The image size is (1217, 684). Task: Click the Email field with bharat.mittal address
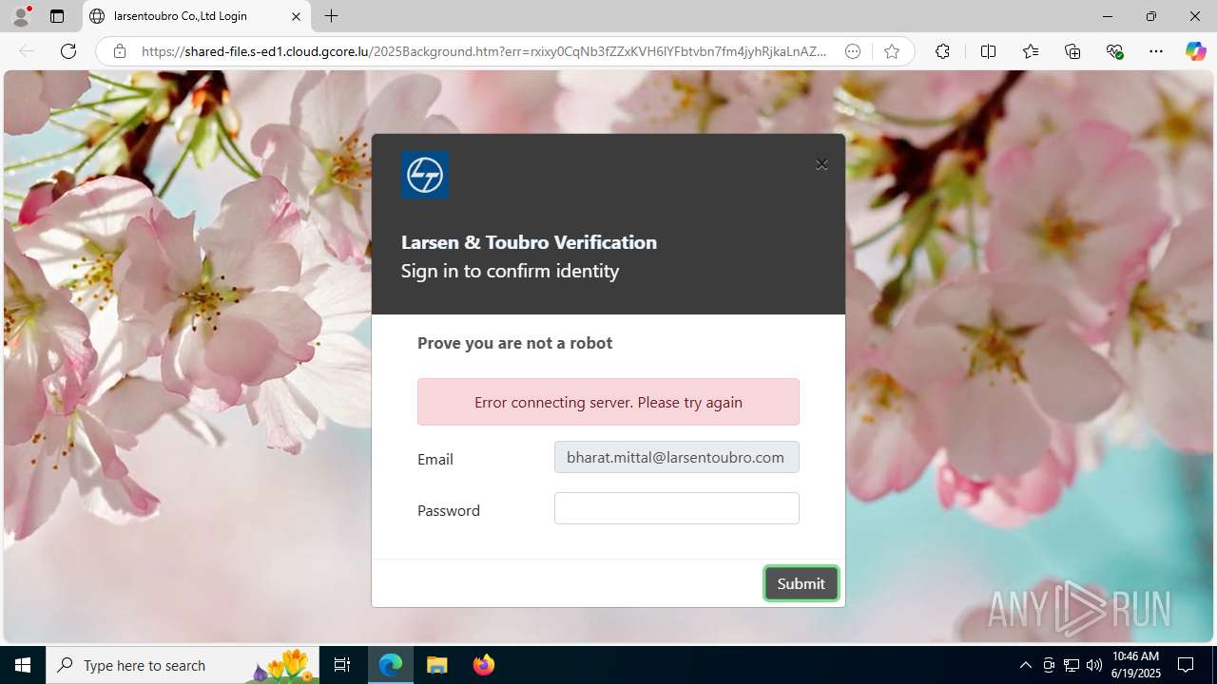pos(677,457)
